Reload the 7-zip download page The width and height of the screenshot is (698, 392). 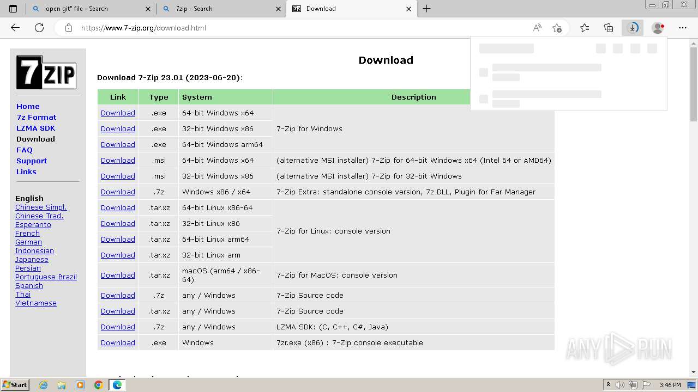click(39, 28)
